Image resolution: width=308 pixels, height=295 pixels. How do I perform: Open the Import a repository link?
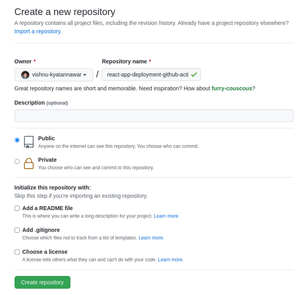[38, 31]
